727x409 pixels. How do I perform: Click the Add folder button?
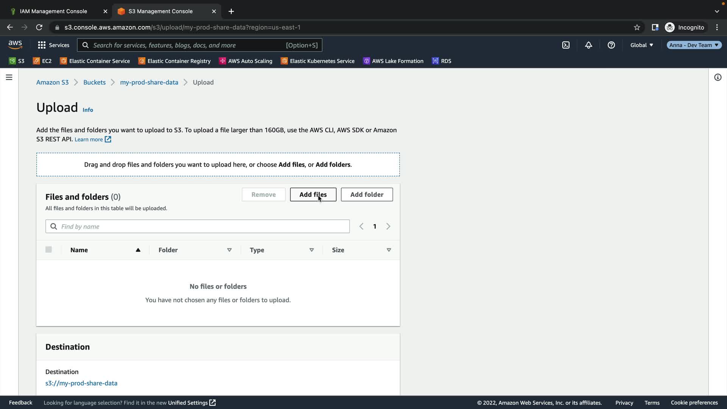(367, 195)
